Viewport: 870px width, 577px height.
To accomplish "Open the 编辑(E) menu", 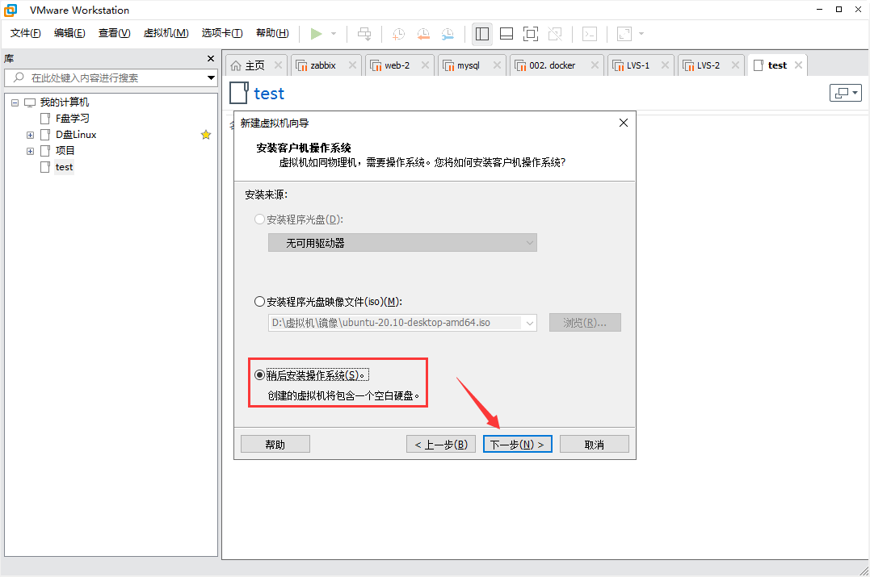I will point(69,33).
